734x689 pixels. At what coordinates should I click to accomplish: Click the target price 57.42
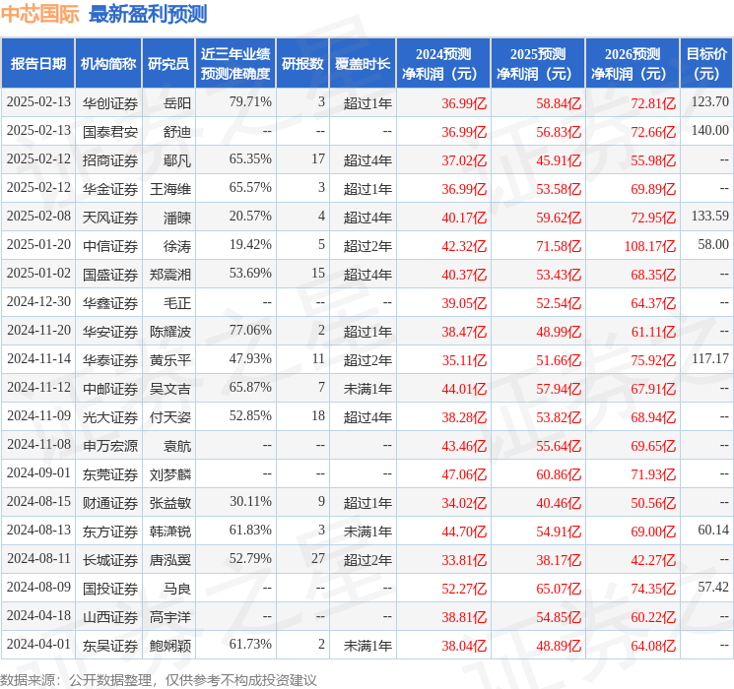pos(713,587)
